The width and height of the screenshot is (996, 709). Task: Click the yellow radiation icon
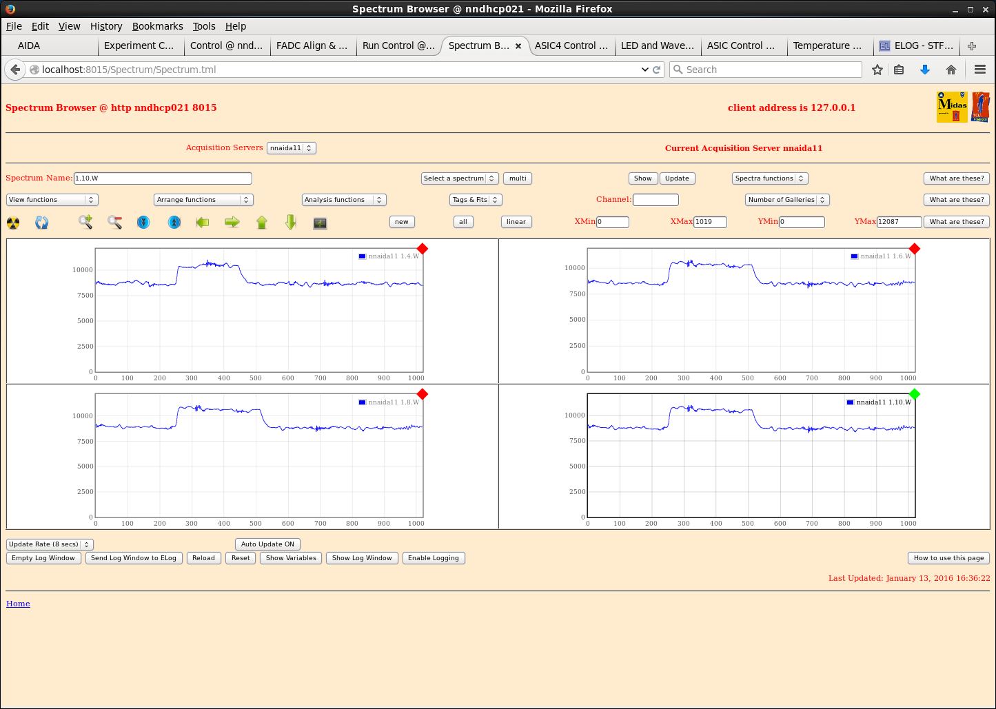click(13, 223)
